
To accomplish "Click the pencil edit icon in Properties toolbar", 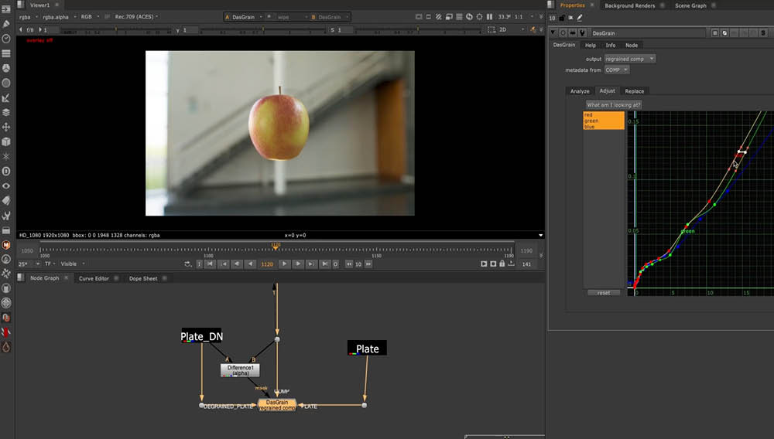I will (580, 18).
